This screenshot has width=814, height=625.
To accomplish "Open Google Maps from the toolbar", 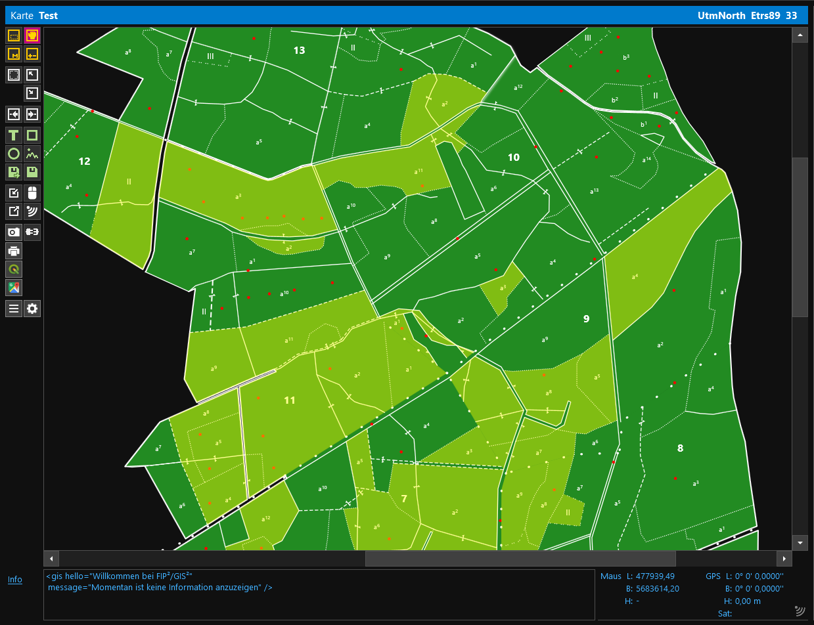I will point(14,288).
